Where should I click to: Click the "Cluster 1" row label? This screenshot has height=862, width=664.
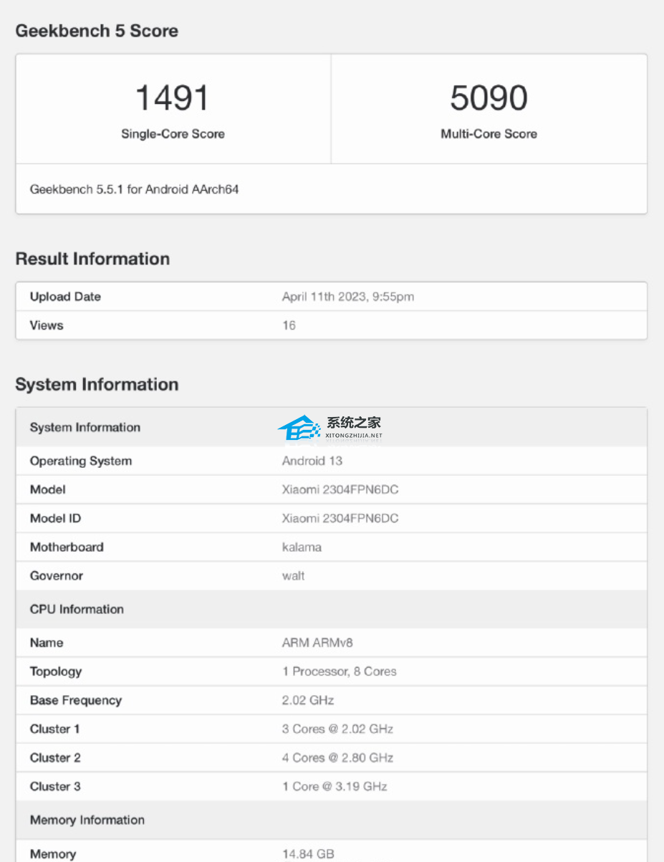click(x=55, y=729)
